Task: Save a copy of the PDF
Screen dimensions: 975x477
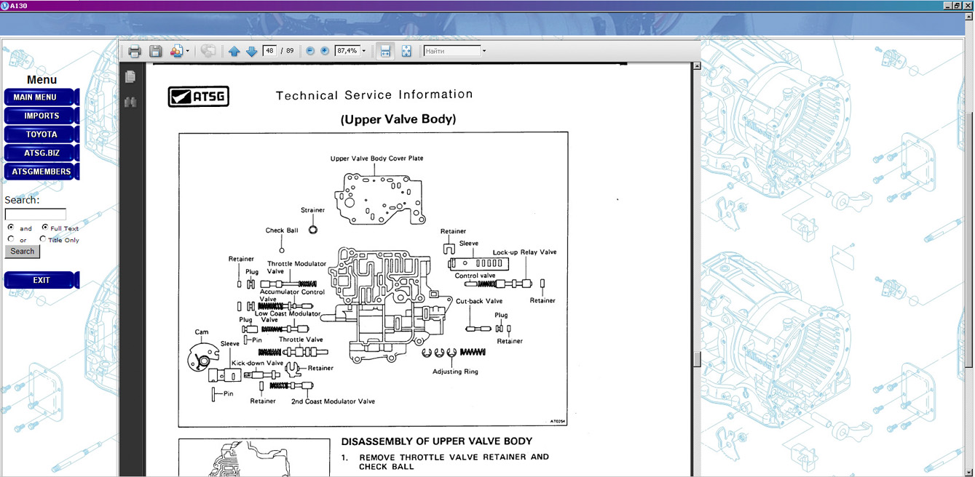Action: coord(155,51)
